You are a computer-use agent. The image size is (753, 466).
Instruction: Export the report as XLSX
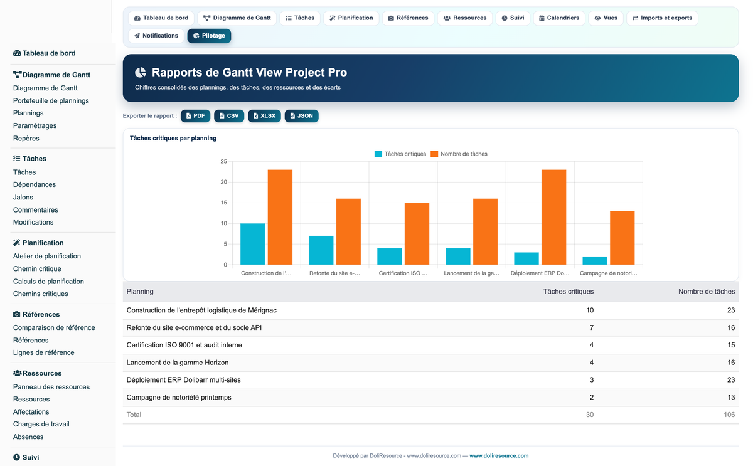[x=264, y=116]
